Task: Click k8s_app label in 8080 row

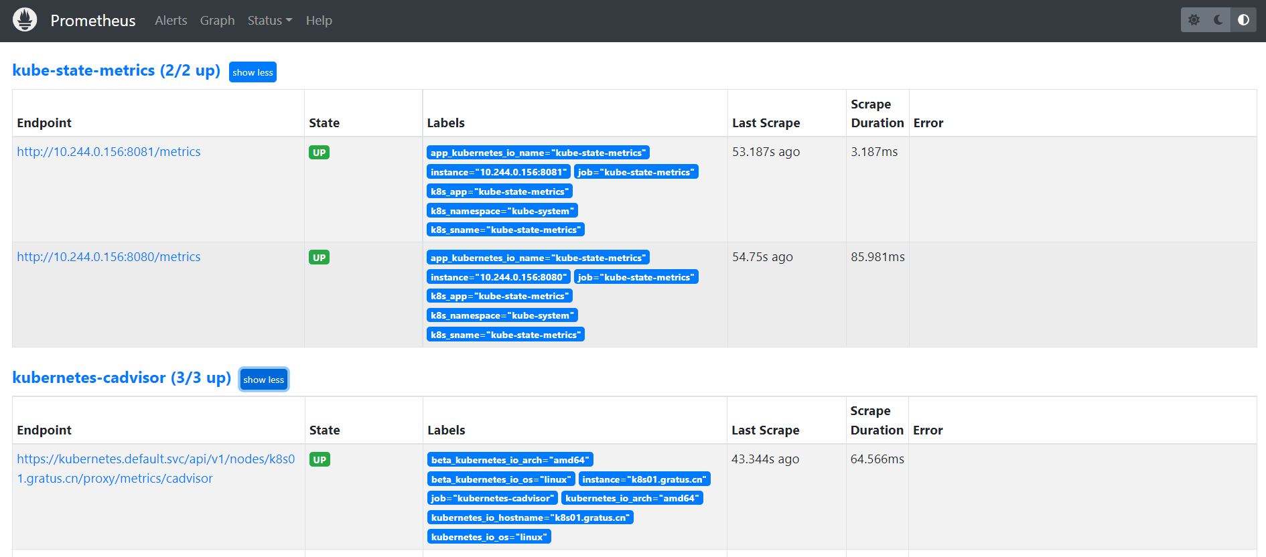Action: [500, 296]
